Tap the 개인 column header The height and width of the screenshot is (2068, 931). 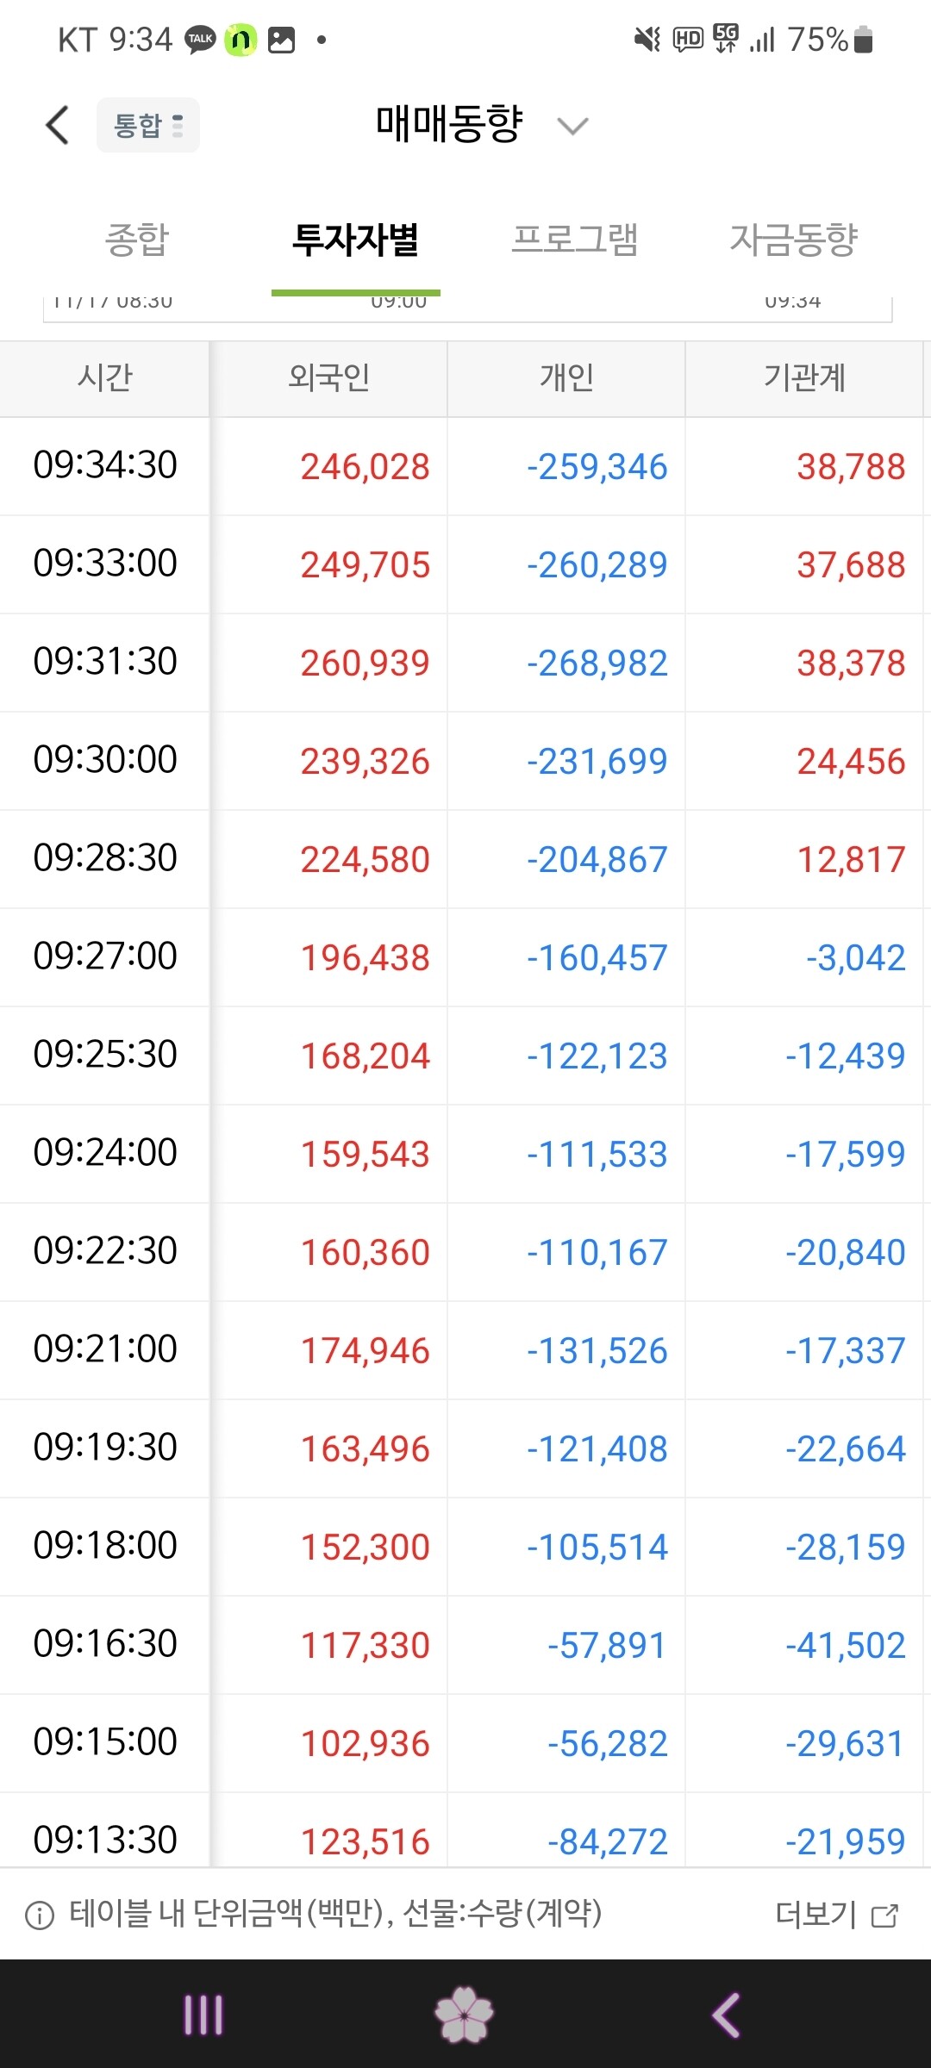[566, 377]
